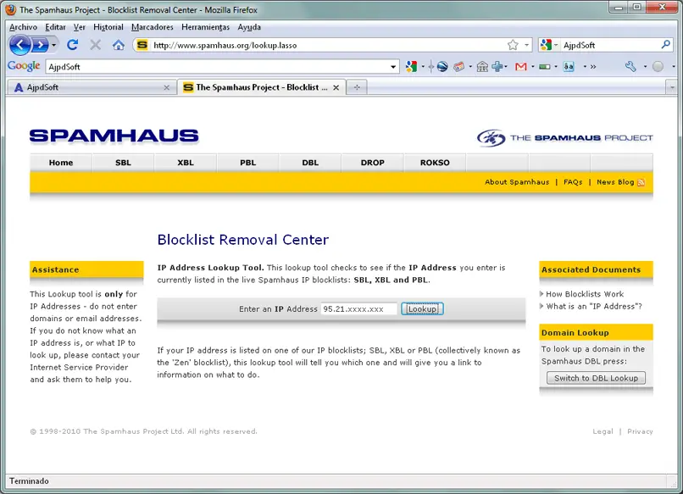
Task: Switch to the AjpdSoft tab
Action: click(91, 87)
